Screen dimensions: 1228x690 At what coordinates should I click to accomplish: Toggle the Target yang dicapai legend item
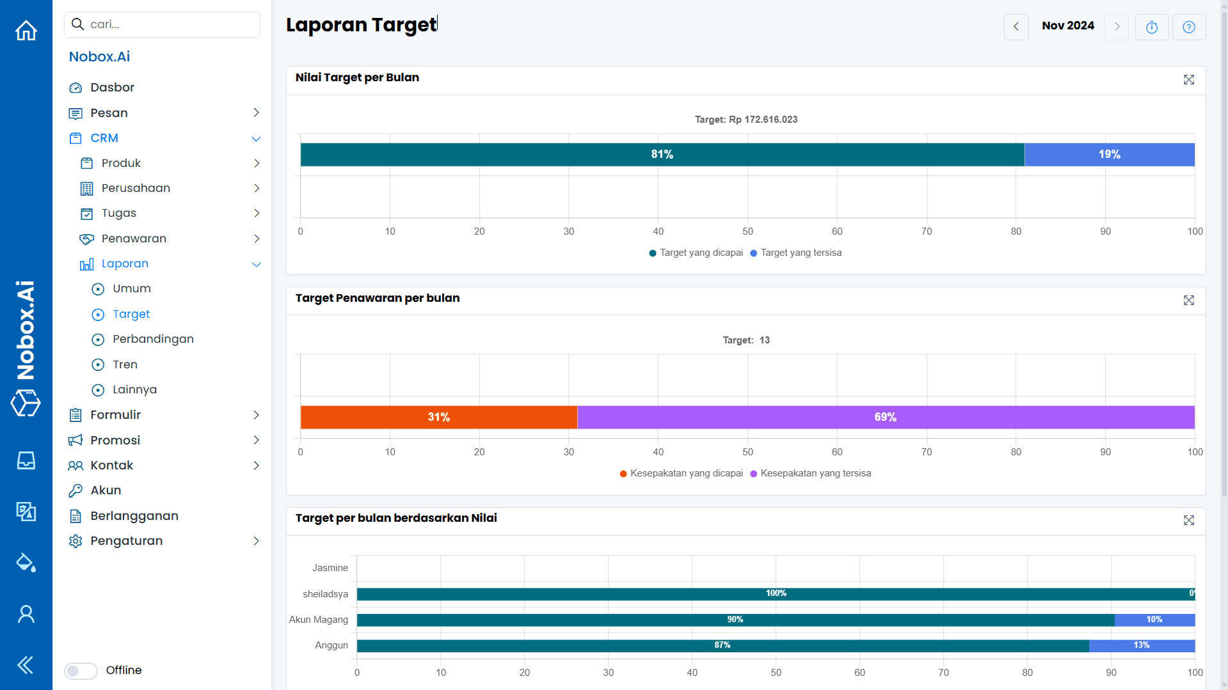pyautogui.click(x=696, y=253)
